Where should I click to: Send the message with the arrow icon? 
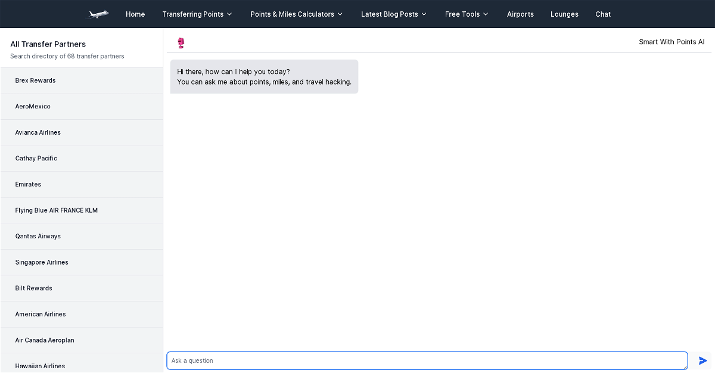pyautogui.click(x=703, y=360)
